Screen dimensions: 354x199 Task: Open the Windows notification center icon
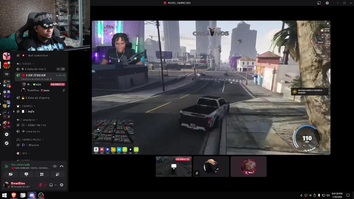[x=348, y=195]
